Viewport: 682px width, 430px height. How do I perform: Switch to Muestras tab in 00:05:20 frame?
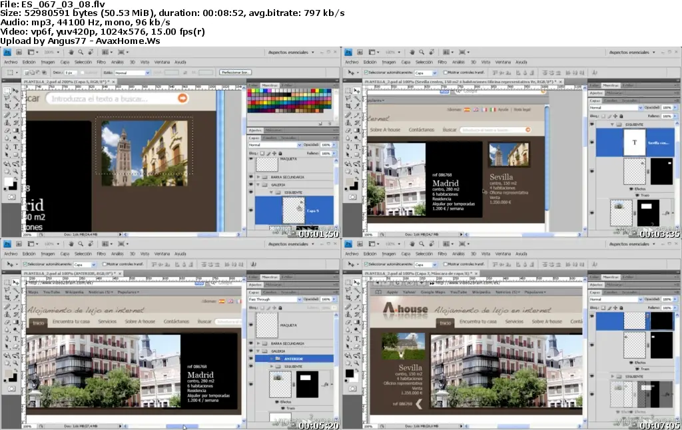point(270,277)
